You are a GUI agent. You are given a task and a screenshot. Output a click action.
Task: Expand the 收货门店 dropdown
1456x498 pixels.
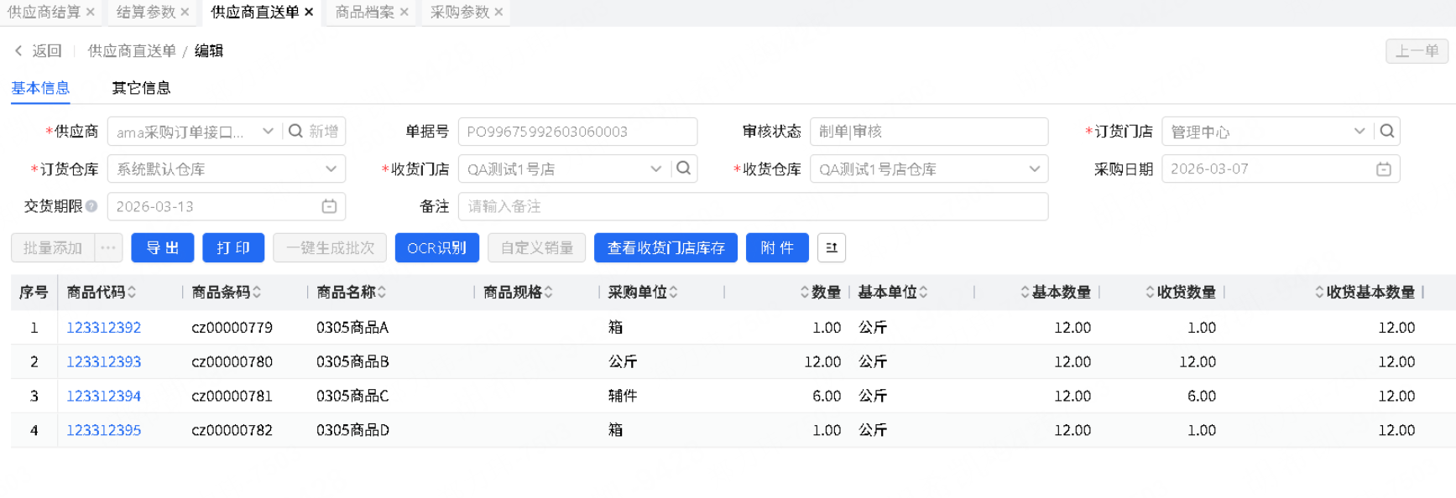click(656, 169)
